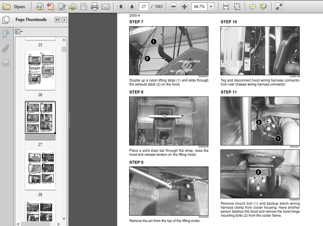Click the 'Remove the pin from the top' caption
This screenshot has height=226, width=323.
point(165,221)
